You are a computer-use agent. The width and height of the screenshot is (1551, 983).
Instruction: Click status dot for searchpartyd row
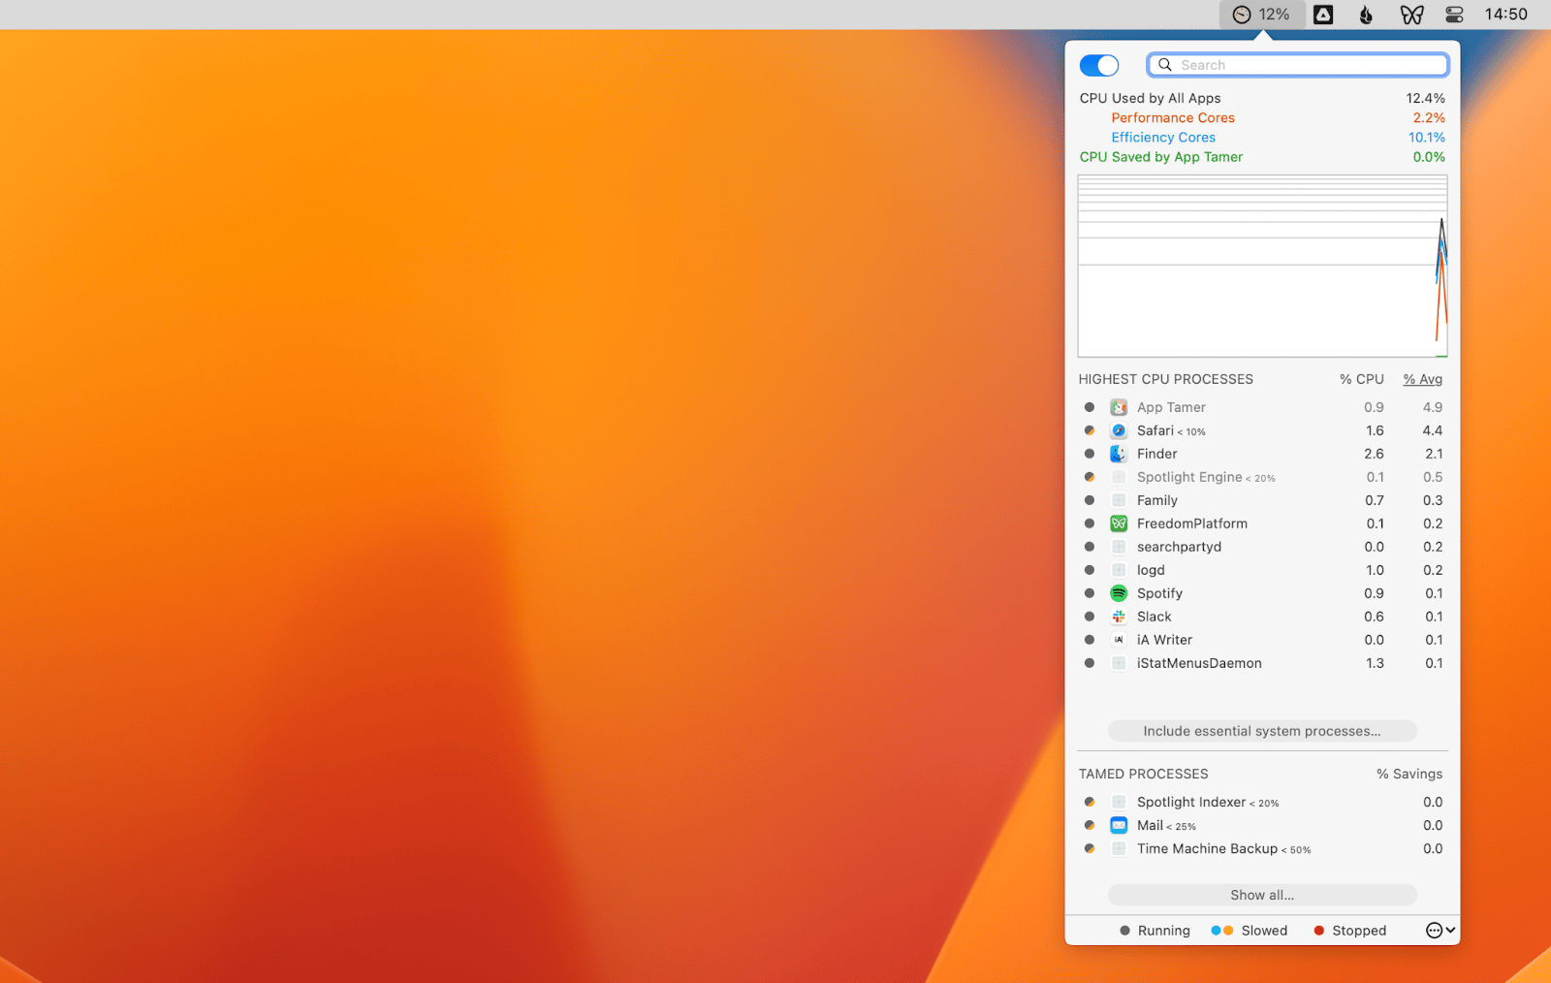coord(1090,547)
